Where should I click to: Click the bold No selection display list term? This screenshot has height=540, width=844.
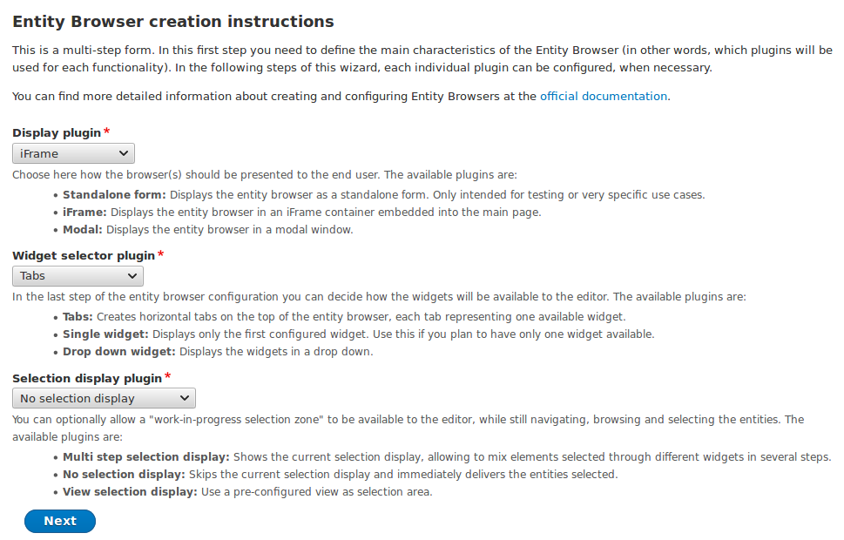tap(124, 475)
